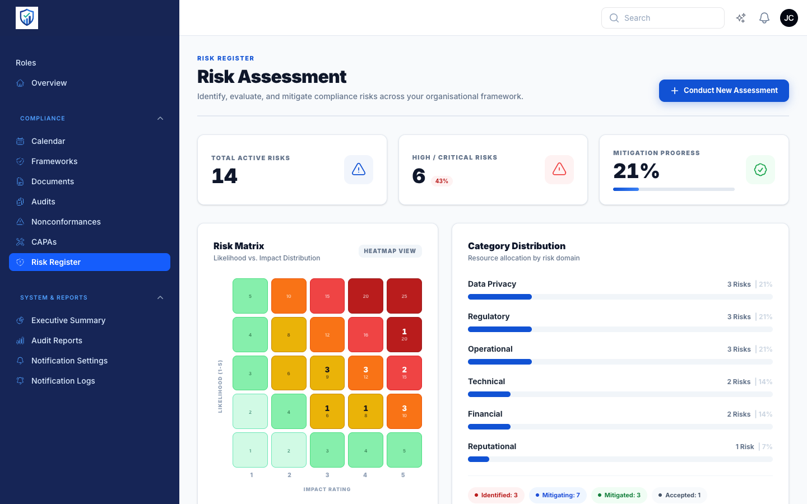This screenshot has width=807, height=504.
Task: Click the Search input field
Action: (663, 18)
